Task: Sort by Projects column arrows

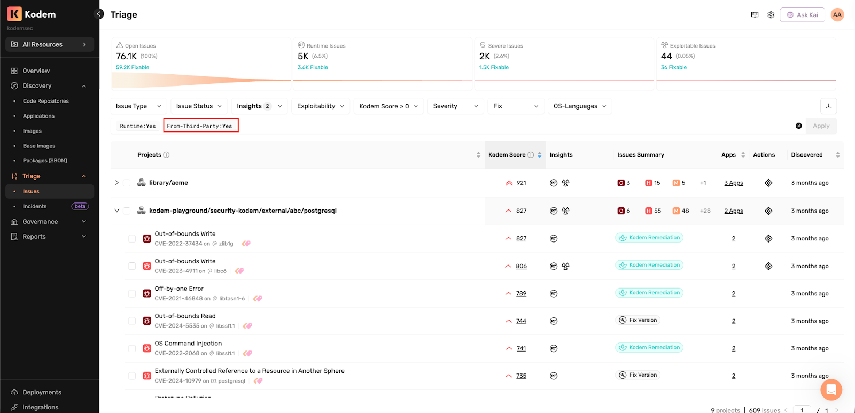Action: coord(478,155)
